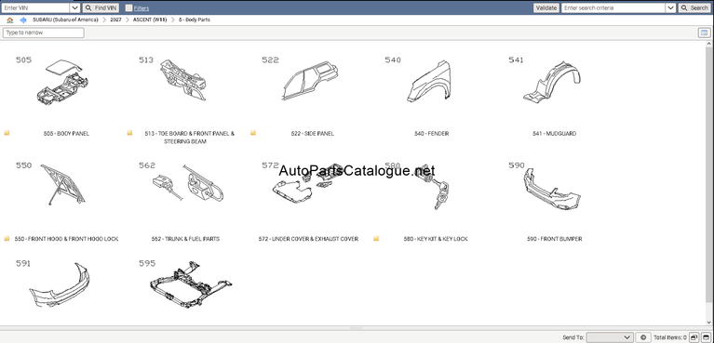Viewport: 714px width, 343px height.
Task: Select the 540 - FENDER label
Action: [431, 134]
